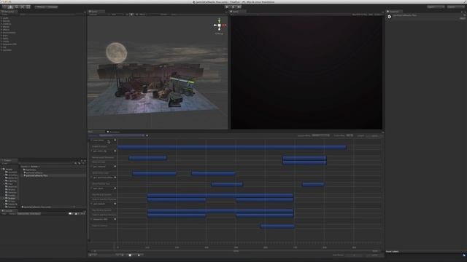This screenshot has width=467, height=262.
Task: Click Asset Labels bar at Inspector bottom
Action: 426,252
